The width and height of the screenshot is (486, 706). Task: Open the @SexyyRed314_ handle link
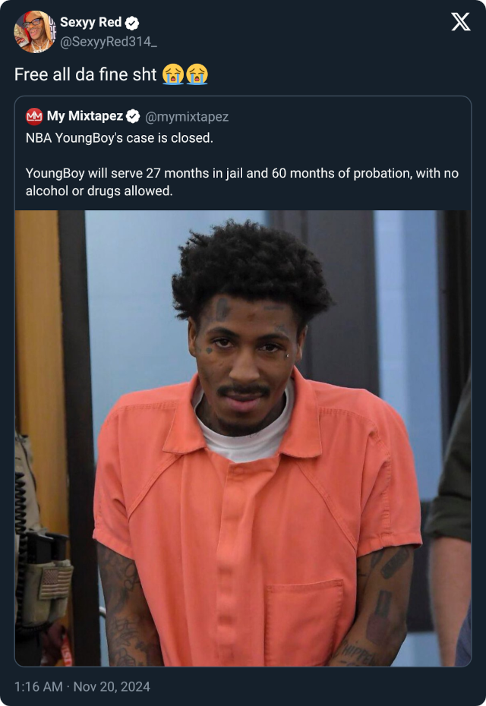coord(109,42)
